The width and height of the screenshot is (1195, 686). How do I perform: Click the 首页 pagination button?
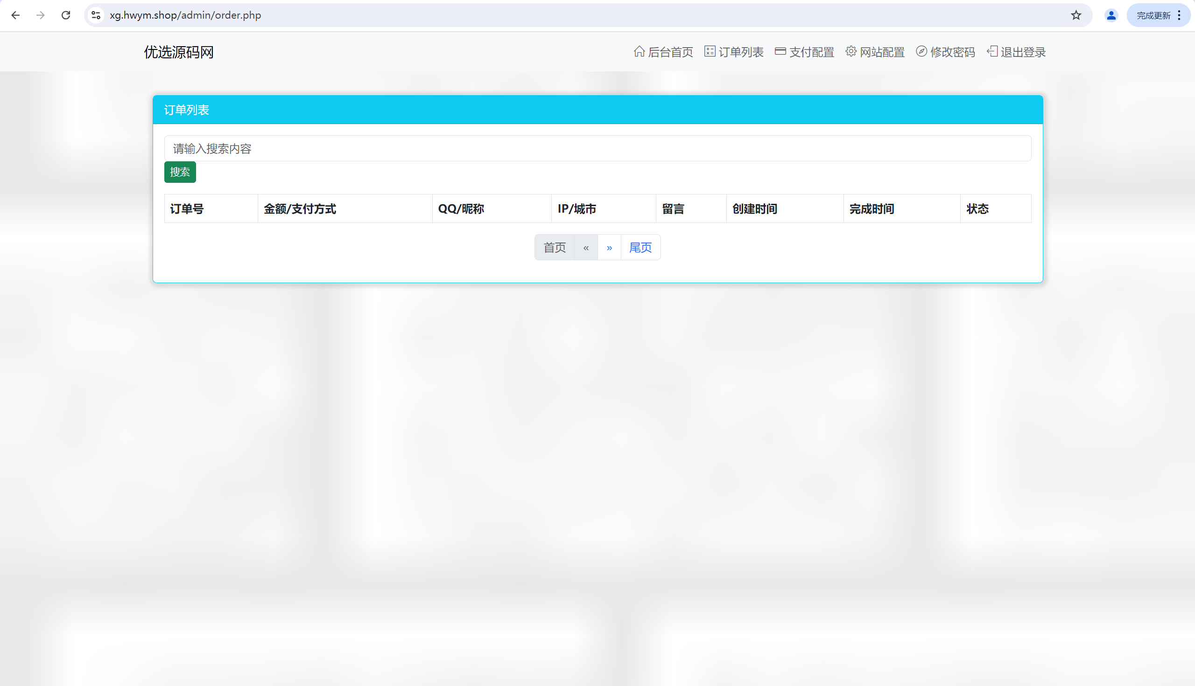[555, 247]
